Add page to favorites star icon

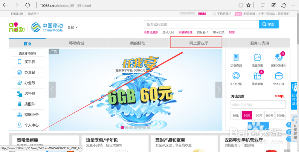248,5
